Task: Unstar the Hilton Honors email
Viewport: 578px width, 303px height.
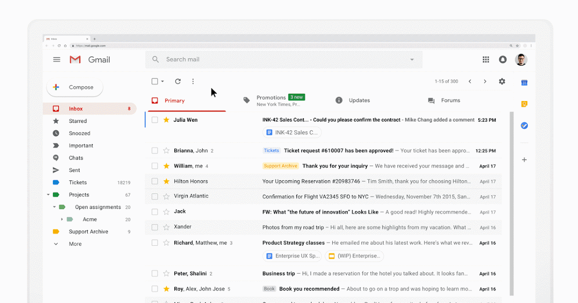Action: coord(166,181)
